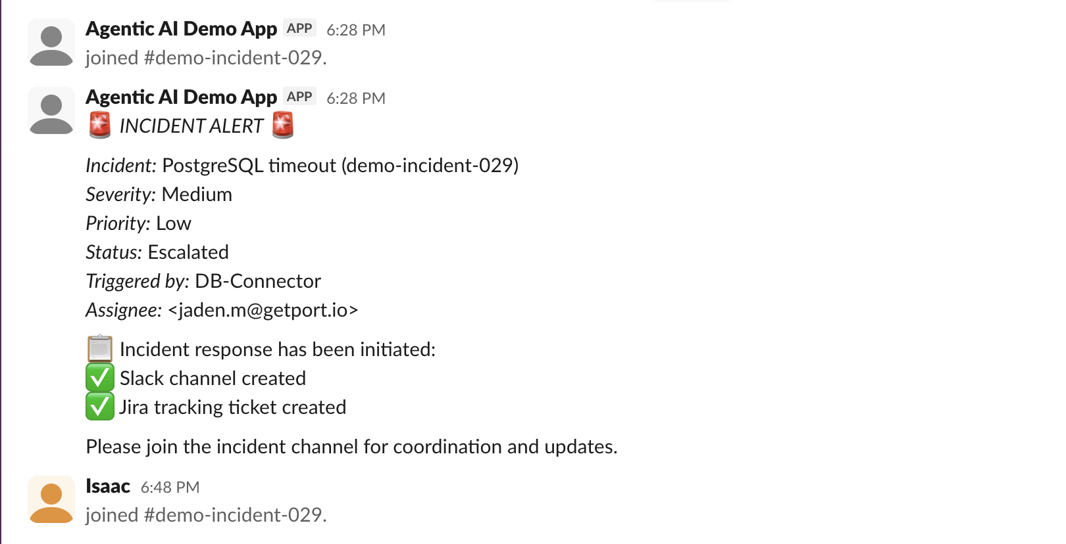
Task: Click the 6:28 PM timestamp on the incident alert message
Action: pyautogui.click(x=356, y=99)
